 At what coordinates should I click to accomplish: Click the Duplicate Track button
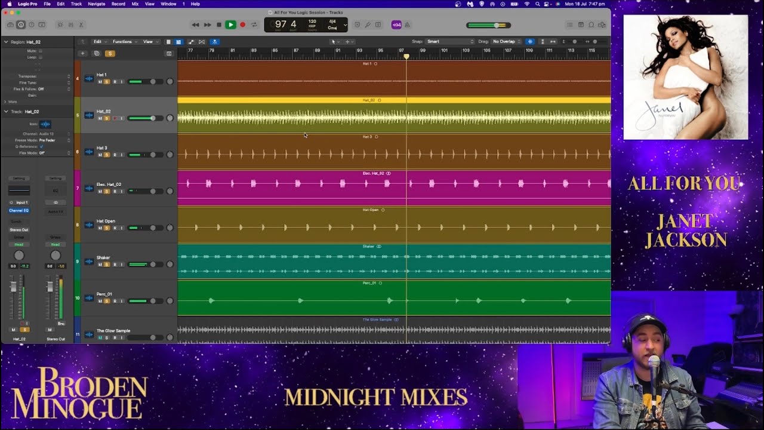[96, 53]
